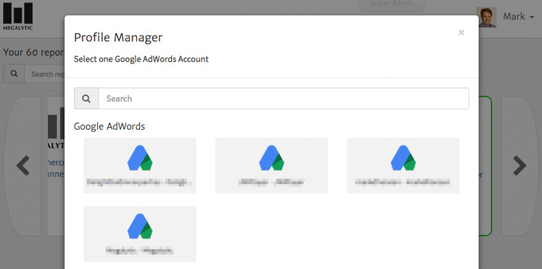Viewport: 542px width, 269px height.
Task: Click the blurred name of the bottom-row account
Action: 140,250
